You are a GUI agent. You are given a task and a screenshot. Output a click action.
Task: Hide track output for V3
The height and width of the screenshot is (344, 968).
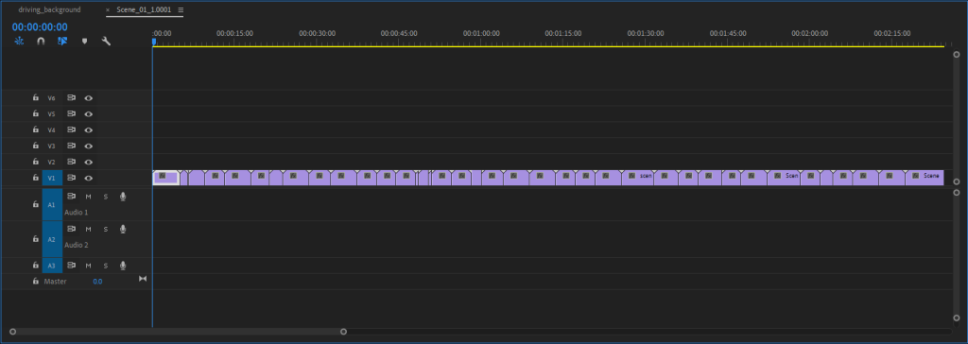(x=88, y=146)
